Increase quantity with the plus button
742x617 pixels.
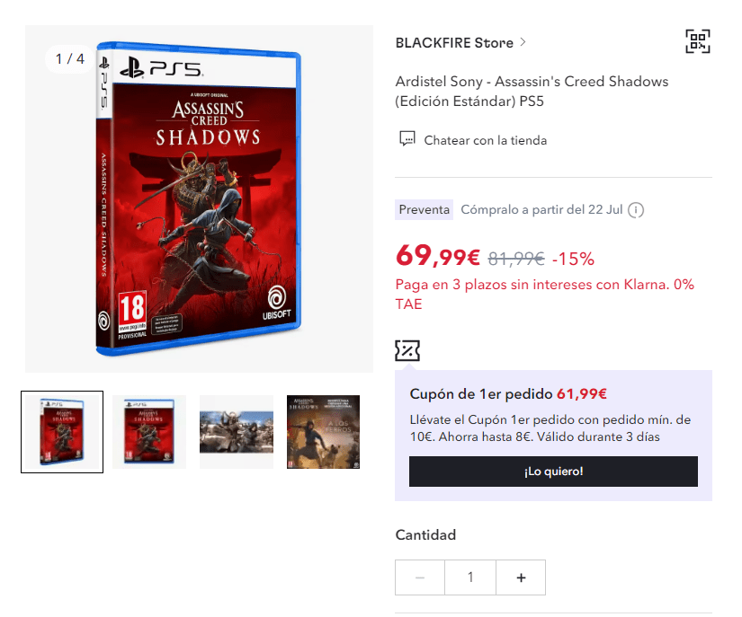[521, 577]
